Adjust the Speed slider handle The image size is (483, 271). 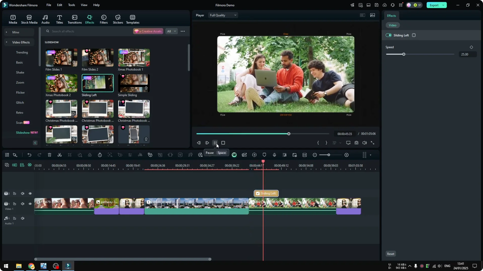(x=404, y=54)
